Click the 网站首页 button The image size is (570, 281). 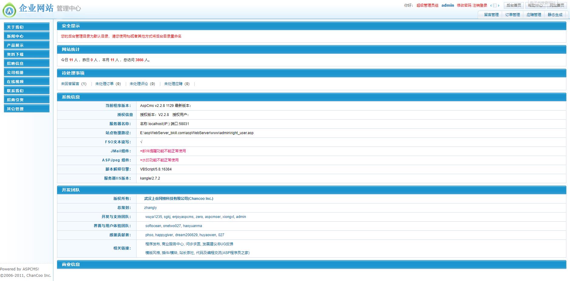click(x=557, y=5)
